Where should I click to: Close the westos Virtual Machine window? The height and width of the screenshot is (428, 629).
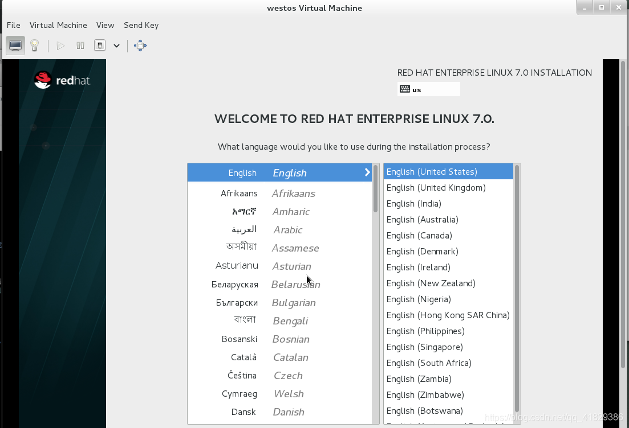point(618,7)
